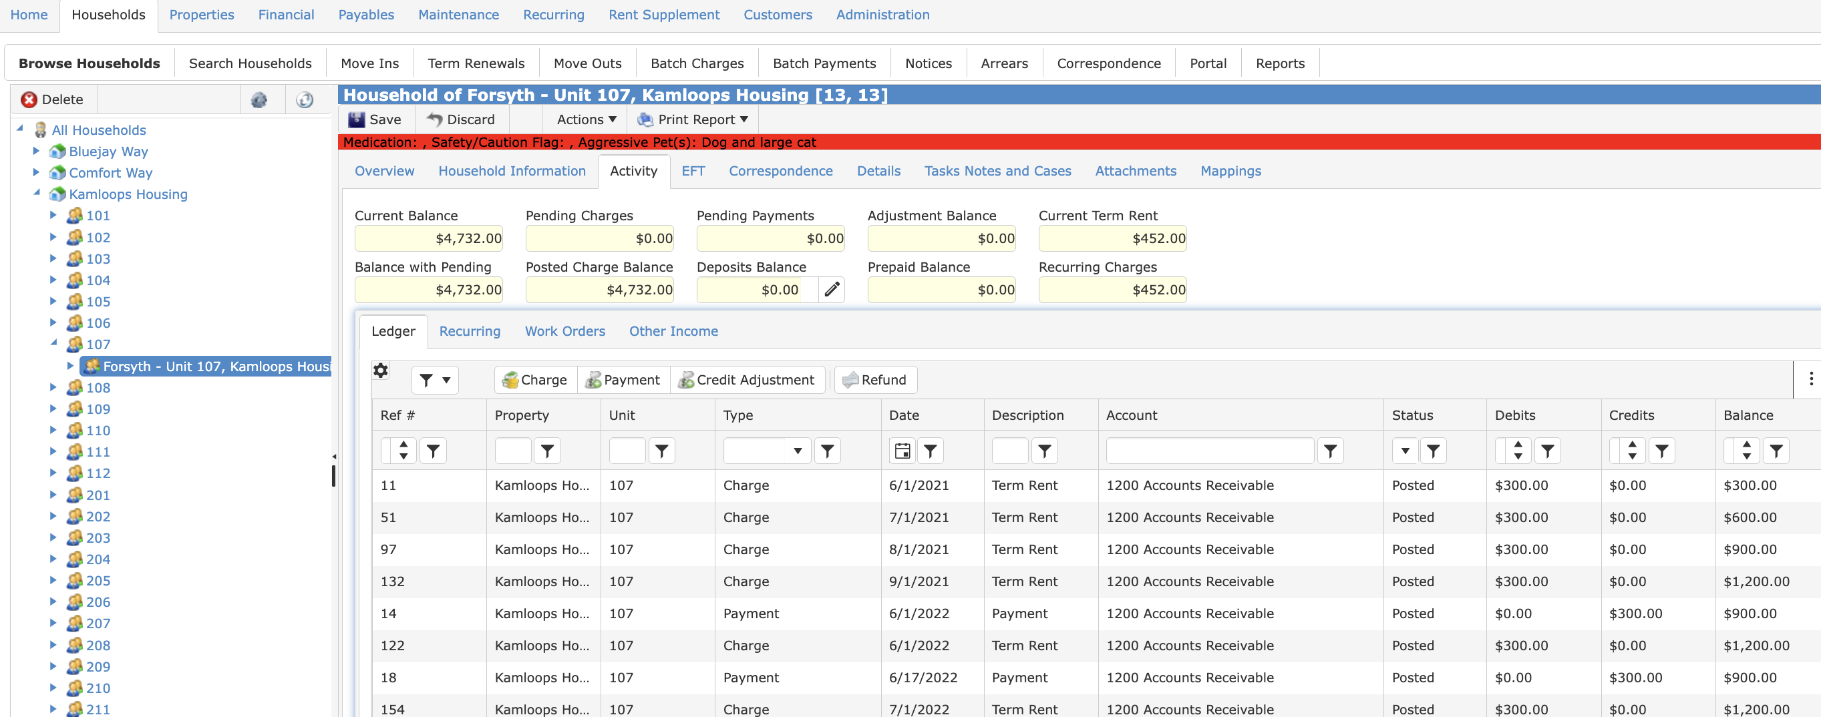Viewport: 1821px width, 717px height.
Task: Adjust the Credits filter stepper
Action: (x=1633, y=451)
